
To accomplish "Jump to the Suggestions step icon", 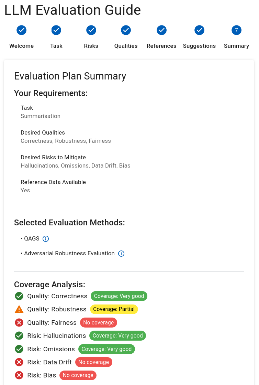I will (199, 30).
